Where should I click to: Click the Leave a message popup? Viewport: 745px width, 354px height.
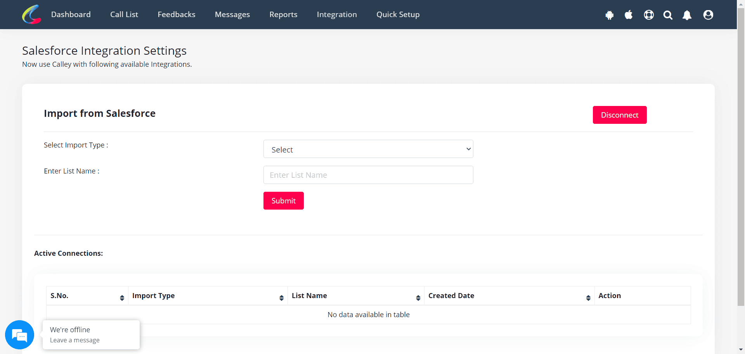[91, 335]
